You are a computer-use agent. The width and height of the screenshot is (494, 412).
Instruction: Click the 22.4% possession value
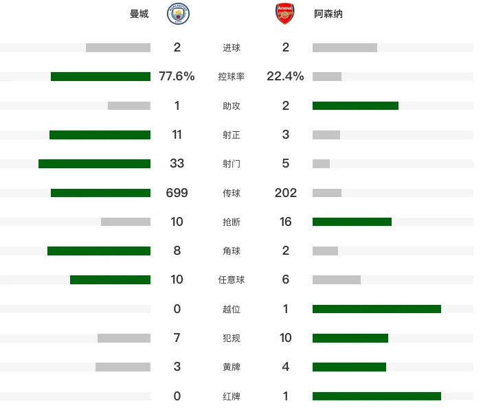(x=285, y=76)
